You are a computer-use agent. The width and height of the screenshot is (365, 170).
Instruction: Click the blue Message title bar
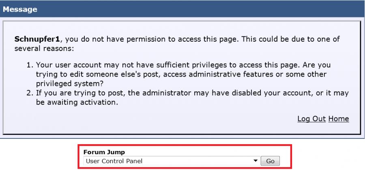182,9
